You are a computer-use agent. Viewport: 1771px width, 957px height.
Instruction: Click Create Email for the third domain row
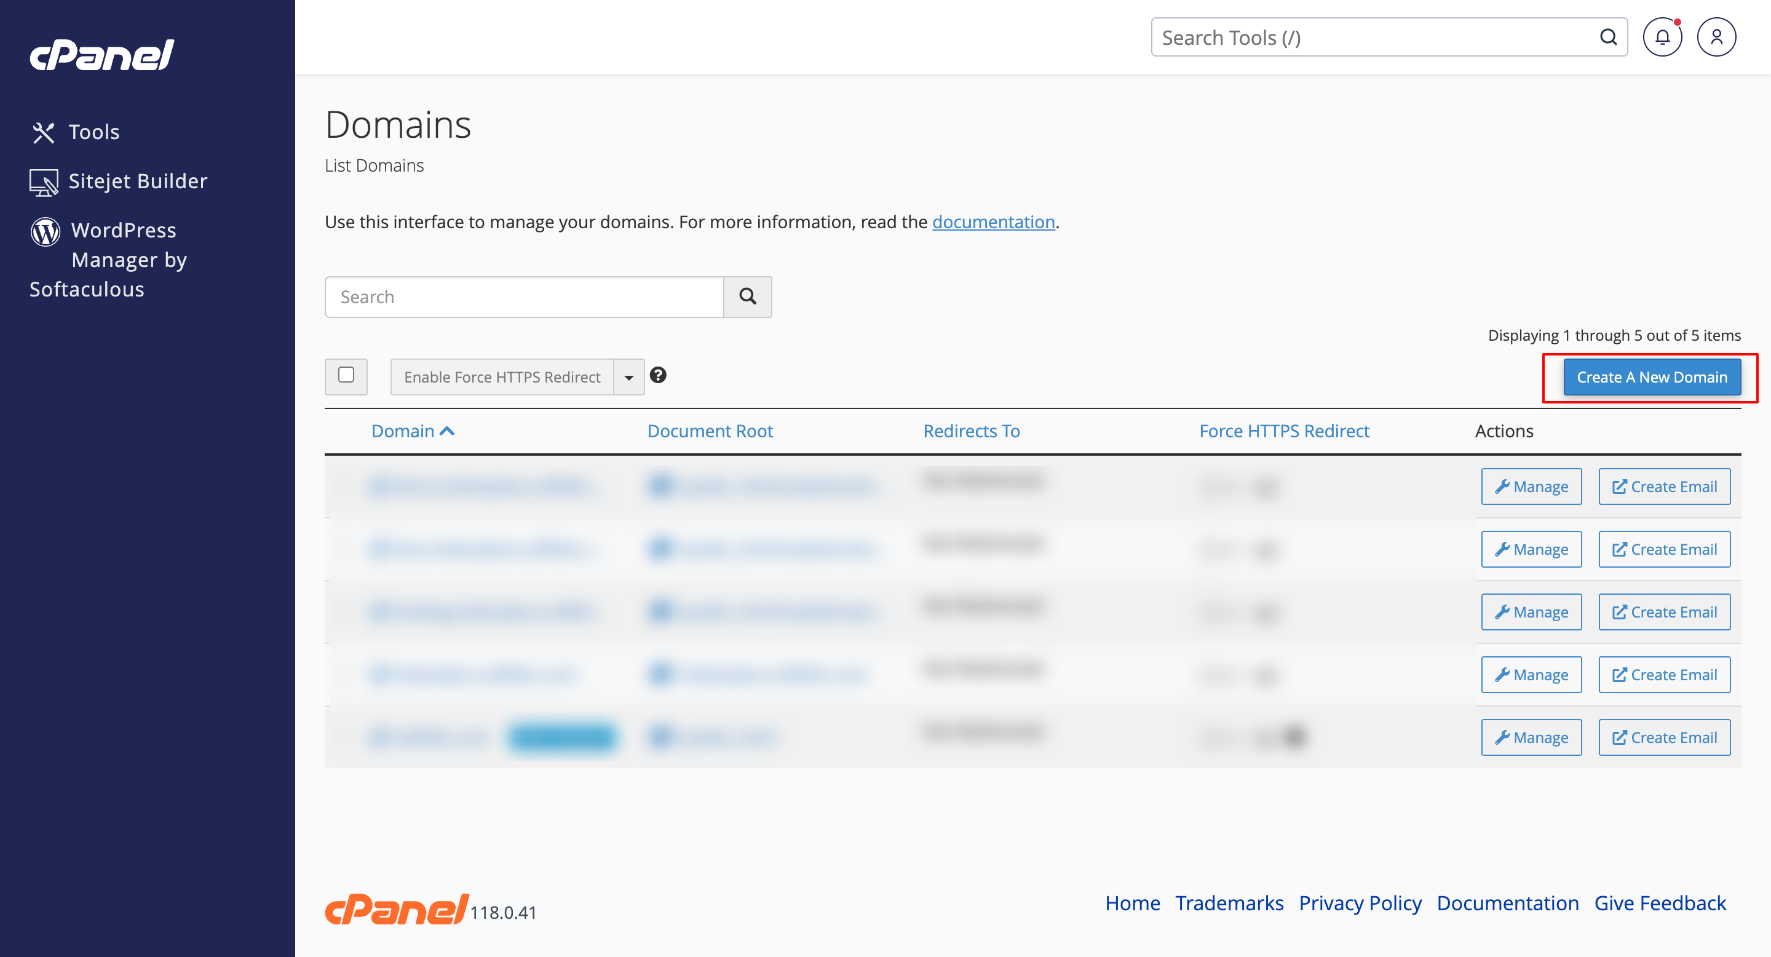[1665, 612]
